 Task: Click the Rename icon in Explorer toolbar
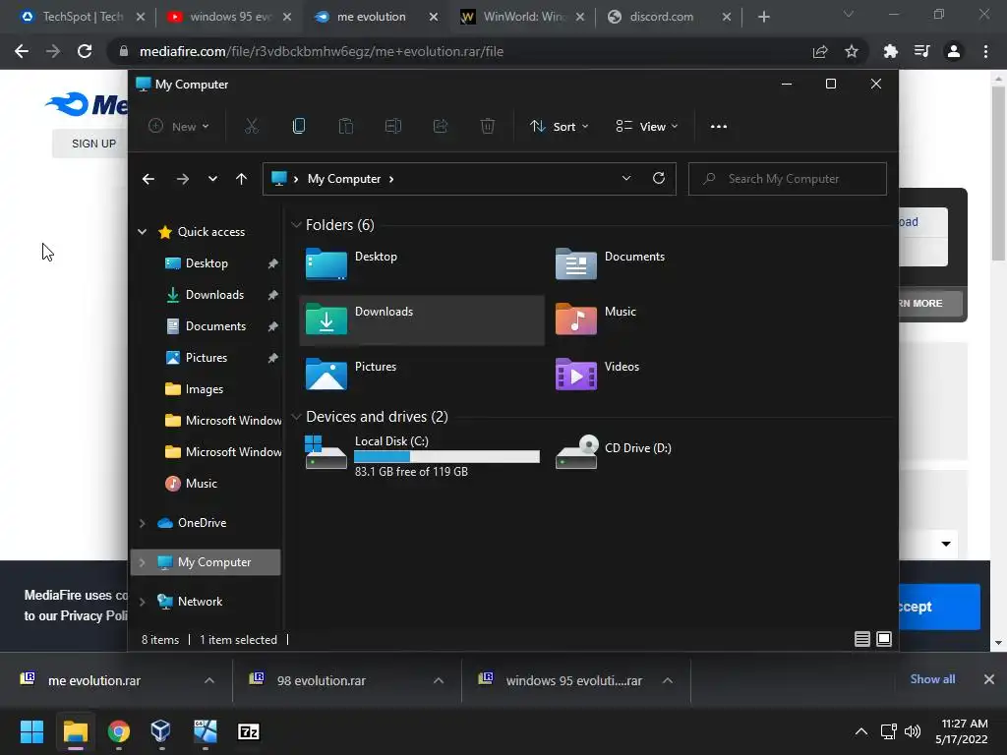[x=393, y=126]
